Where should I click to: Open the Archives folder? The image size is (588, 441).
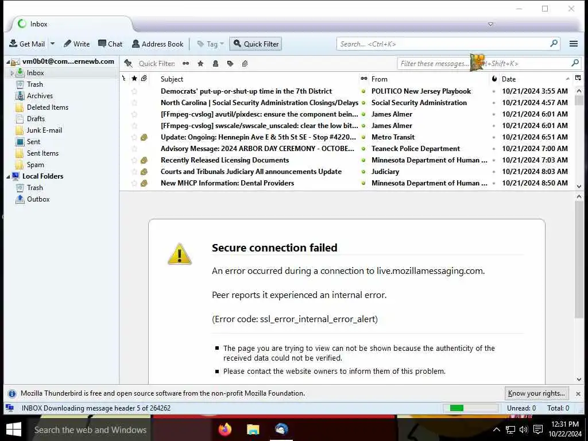click(40, 96)
